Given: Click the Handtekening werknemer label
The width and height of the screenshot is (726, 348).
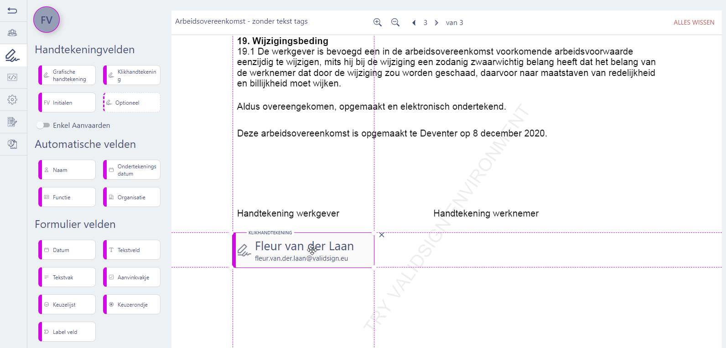Looking at the screenshot, I should pos(486,213).
